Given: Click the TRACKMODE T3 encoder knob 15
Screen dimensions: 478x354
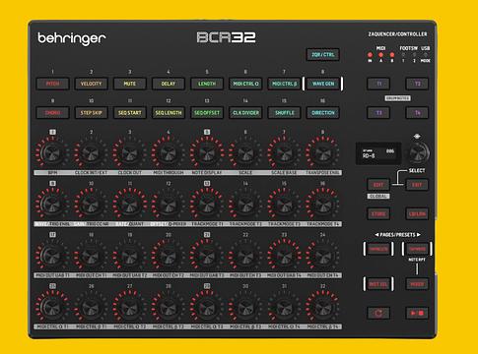Looking at the screenshot, I should [284, 205].
